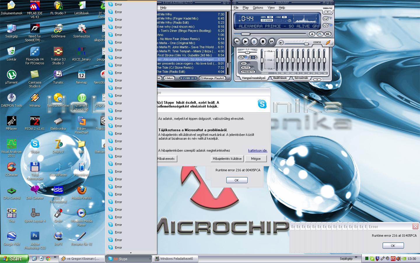This screenshot has height=263, width=420.
Task: Select the ISIS 7 Professional icon
Action: (58, 194)
